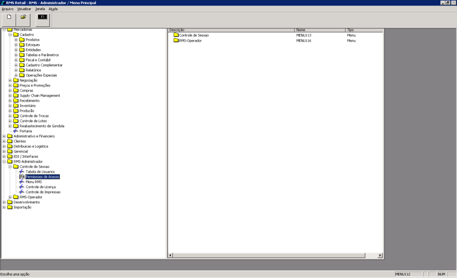Click the Inventário folder icon
This screenshot has height=278, width=457.
(16, 106)
